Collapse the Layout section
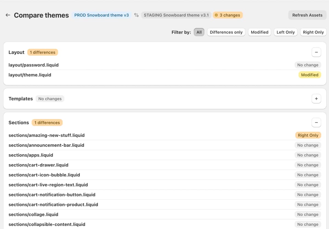Viewport: 329px width, 229px height. coord(316,52)
